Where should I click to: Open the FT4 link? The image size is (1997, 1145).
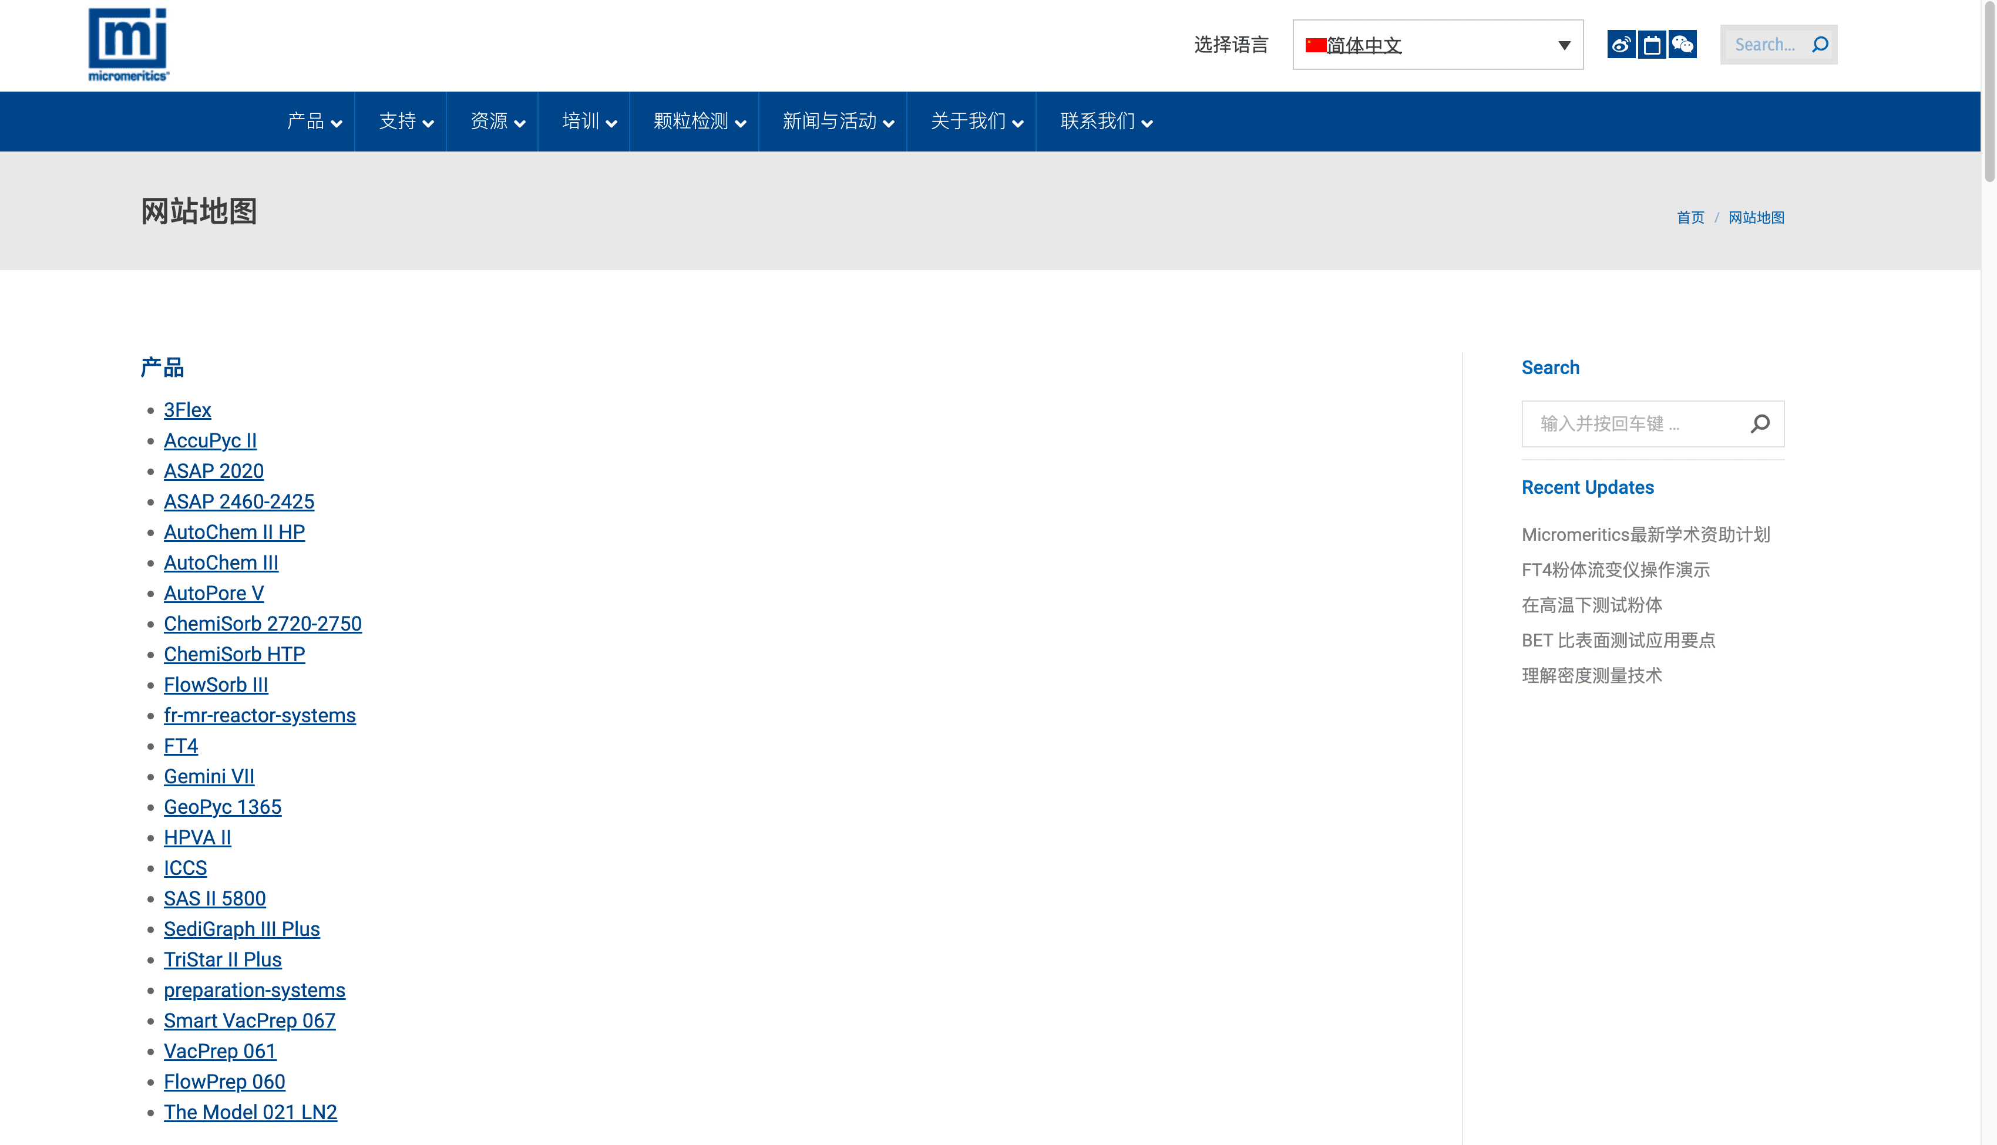(180, 746)
